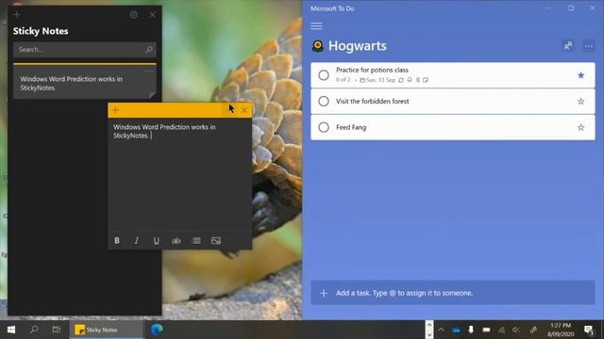Open the Action Center notifications
The image size is (604, 339).
pyautogui.click(x=589, y=330)
